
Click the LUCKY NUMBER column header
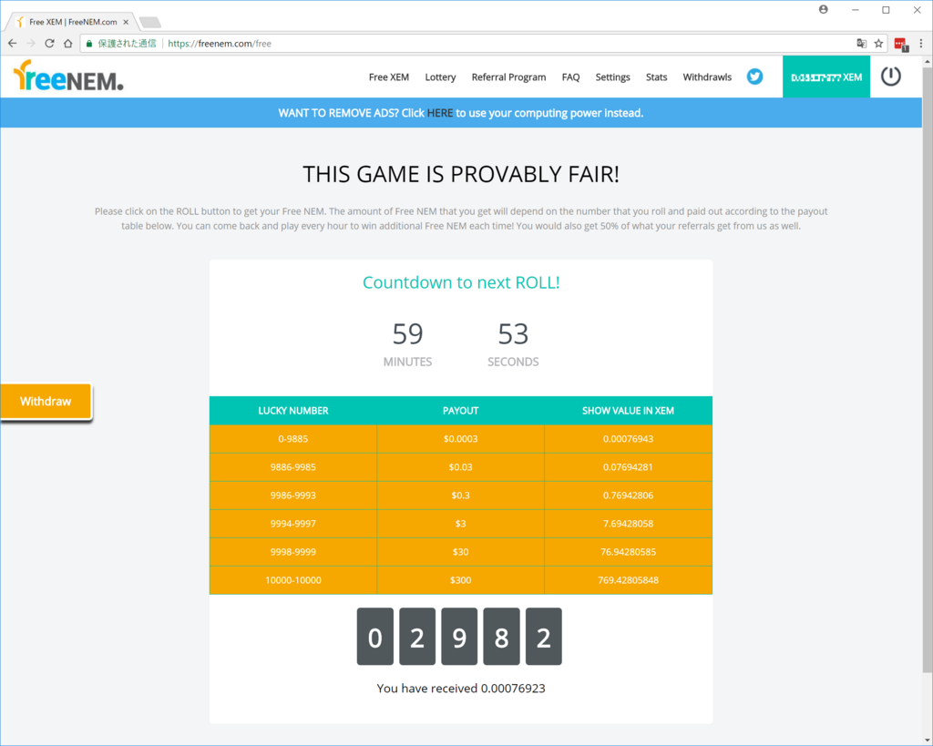(292, 411)
